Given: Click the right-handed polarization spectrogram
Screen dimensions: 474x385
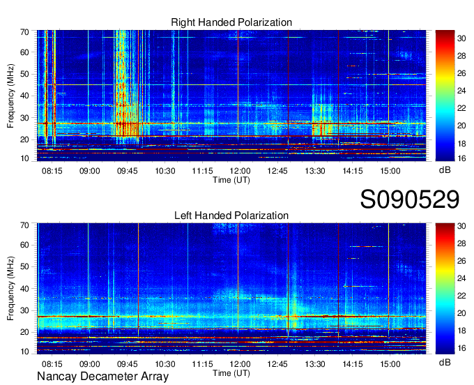Looking at the screenshot, I should tap(231, 96).
